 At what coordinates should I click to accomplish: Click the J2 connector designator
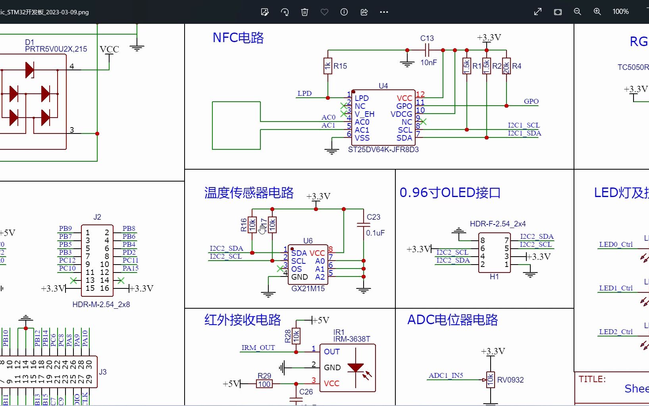click(x=97, y=217)
